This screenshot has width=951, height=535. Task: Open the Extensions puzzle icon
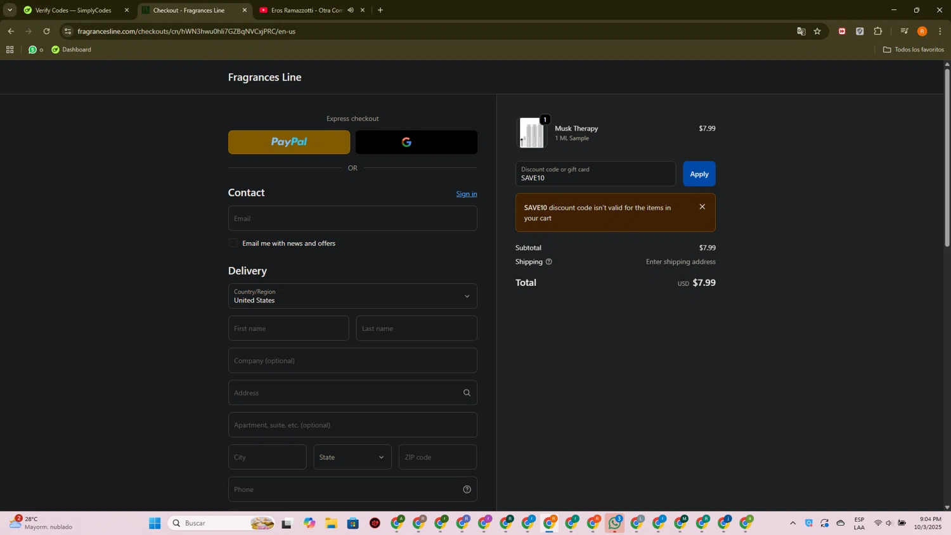[878, 31]
